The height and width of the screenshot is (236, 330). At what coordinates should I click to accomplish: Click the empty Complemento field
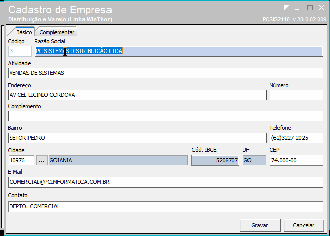pyautogui.click(x=166, y=116)
